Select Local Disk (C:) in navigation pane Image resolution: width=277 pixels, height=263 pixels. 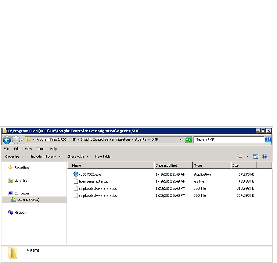28,200
